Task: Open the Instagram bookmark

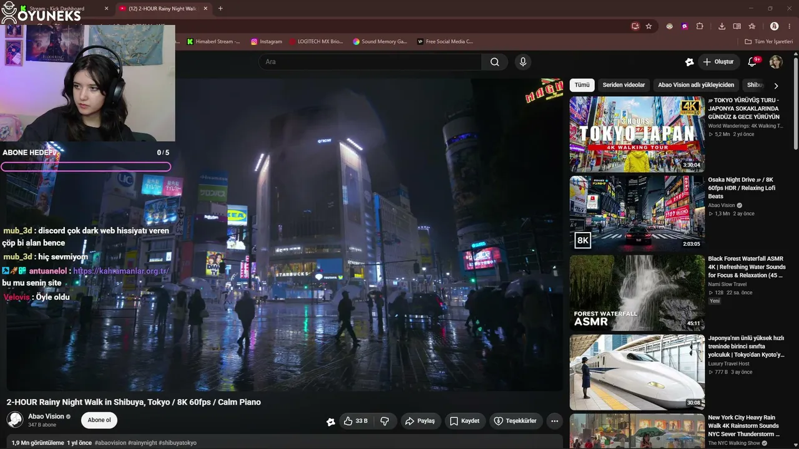Action: click(267, 42)
